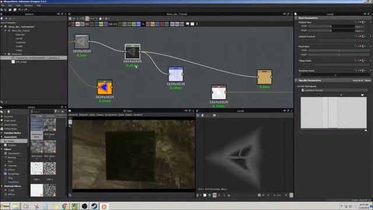Open the Help menu
The width and height of the screenshot is (373, 210).
pyautogui.click(x=38, y=5)
